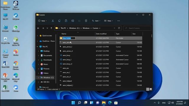Open PowerPoint desktop shortcut
Viewport: 189px width, 106px height.
tap(5, 77)
